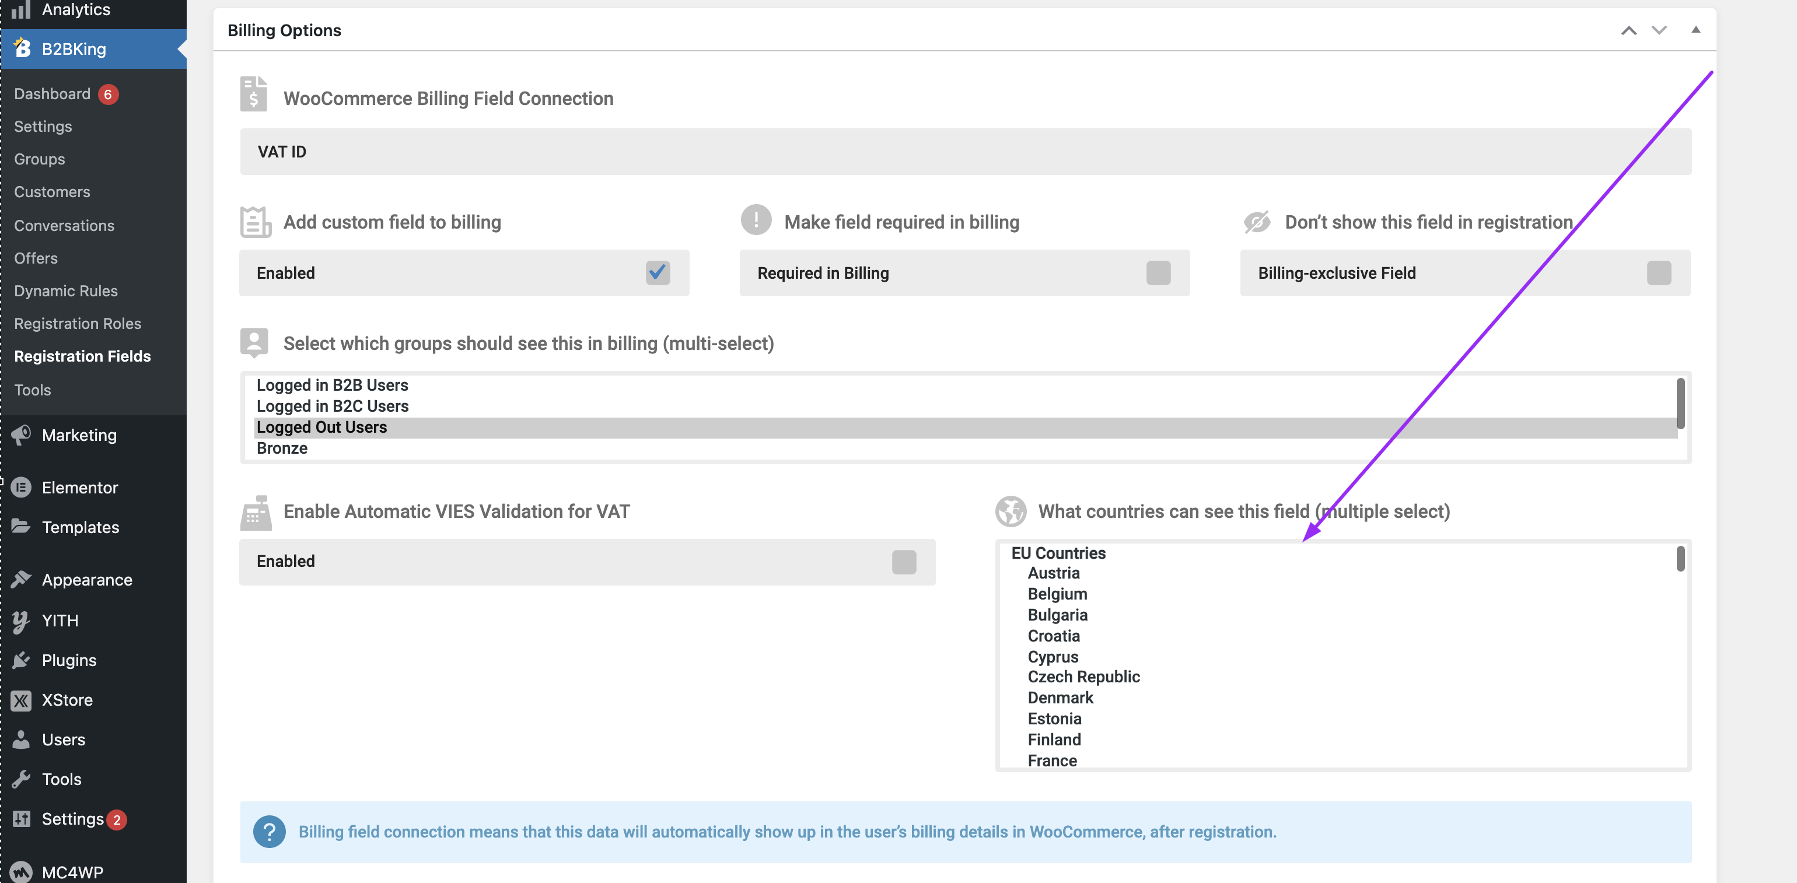This screenshot has width=1797, height=883.
Task: Open the VAT ID billing field dropdown
Action: (x=966, y=152)
